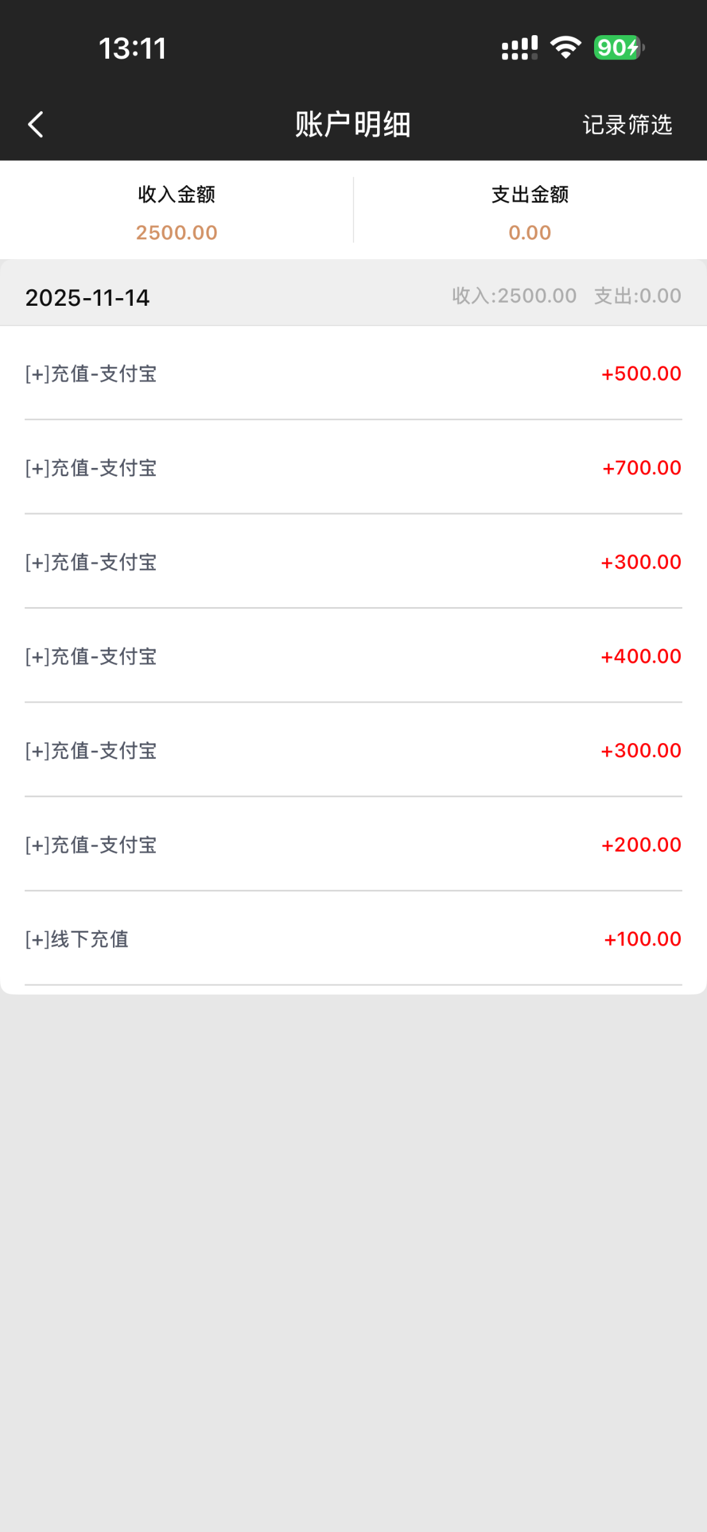This screenshot has height=1532, width=707.
Task: Tap the grey 支出:0.00 daily total
Action: (637, 296)
